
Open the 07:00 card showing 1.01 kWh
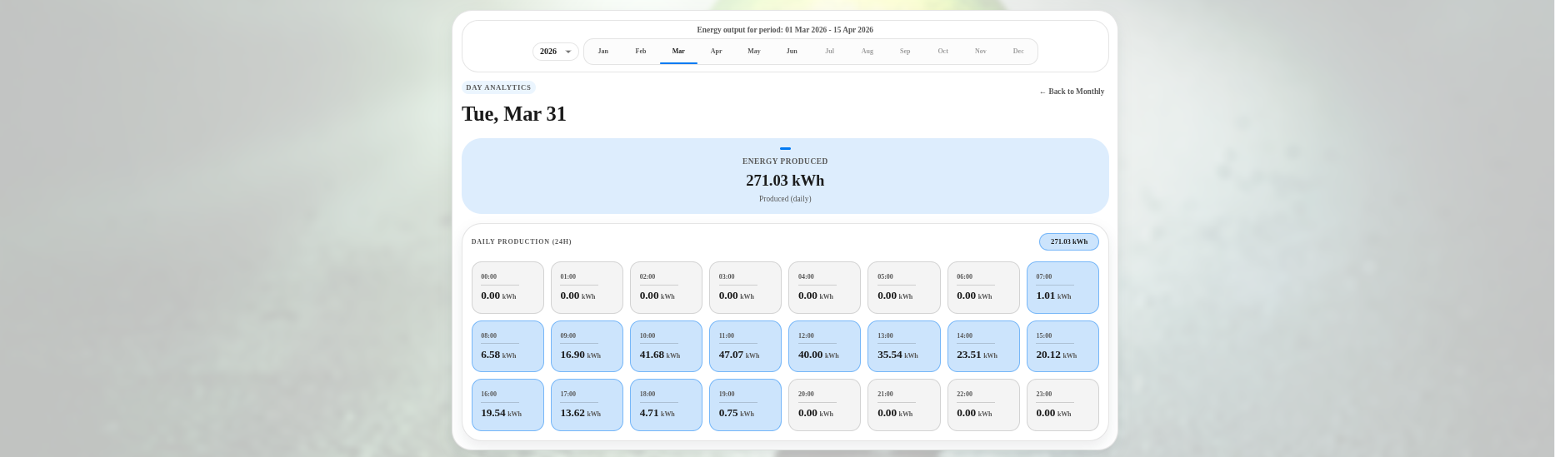point(1062,288)
